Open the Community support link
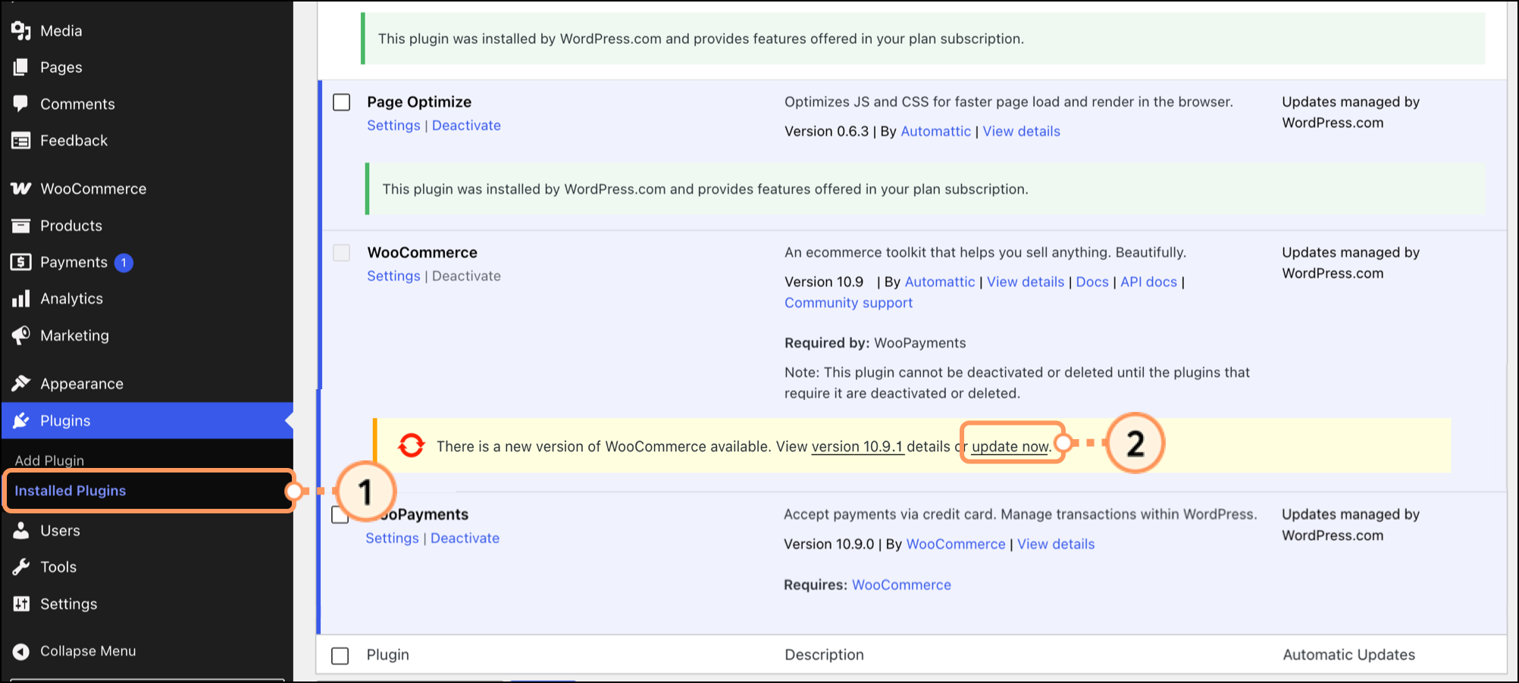Image resolution: width=1519 pixels, height=683 pixels. (x=848, y=303)
